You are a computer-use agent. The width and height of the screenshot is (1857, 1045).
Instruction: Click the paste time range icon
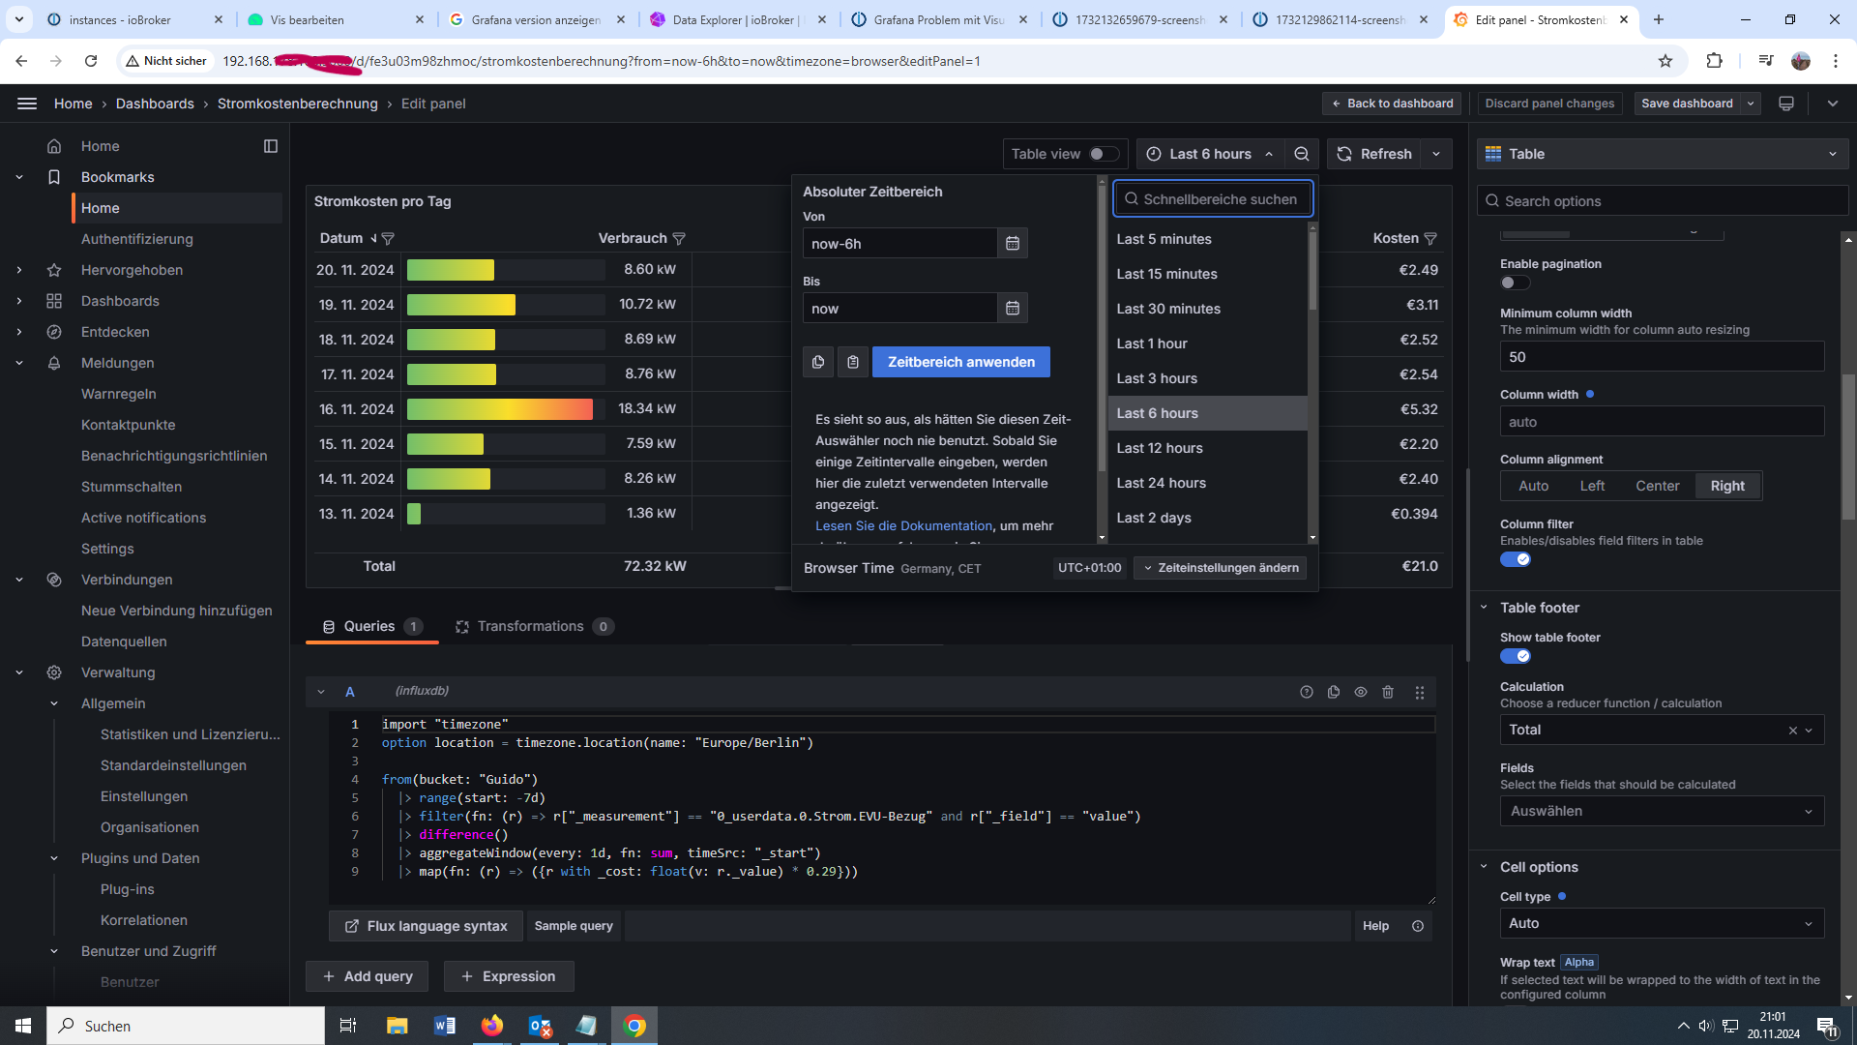(853, 362)
